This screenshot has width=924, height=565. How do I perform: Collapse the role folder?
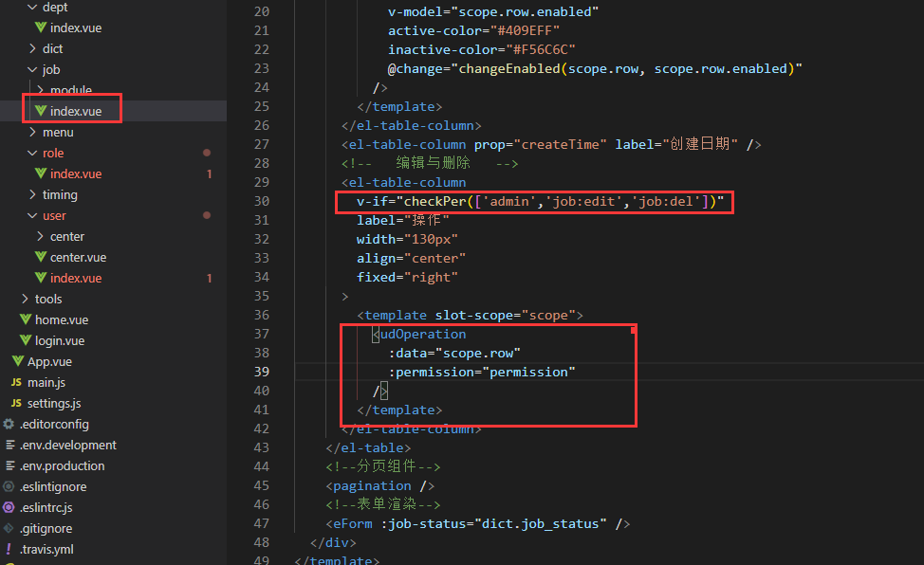[32, 153]
